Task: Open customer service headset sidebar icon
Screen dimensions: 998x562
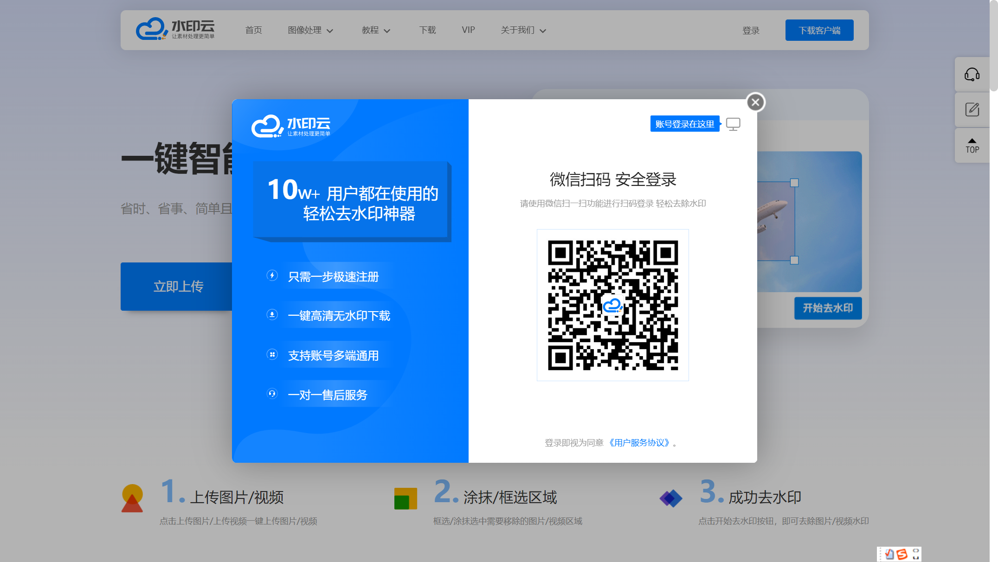Action: pyautogui.click(x=972, y=74)
